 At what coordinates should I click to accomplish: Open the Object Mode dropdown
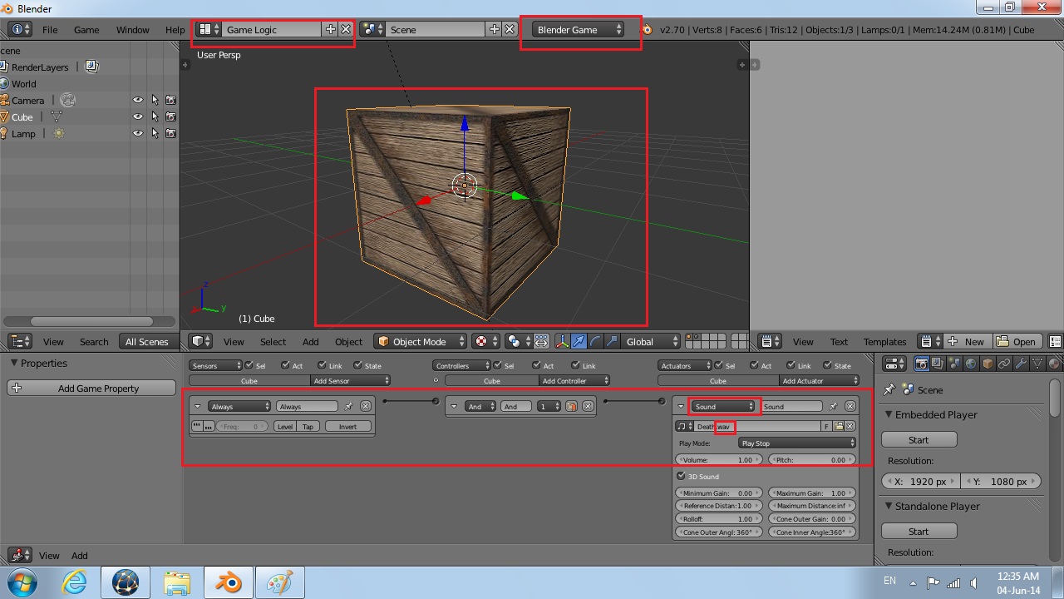click(x=421, y=341)
